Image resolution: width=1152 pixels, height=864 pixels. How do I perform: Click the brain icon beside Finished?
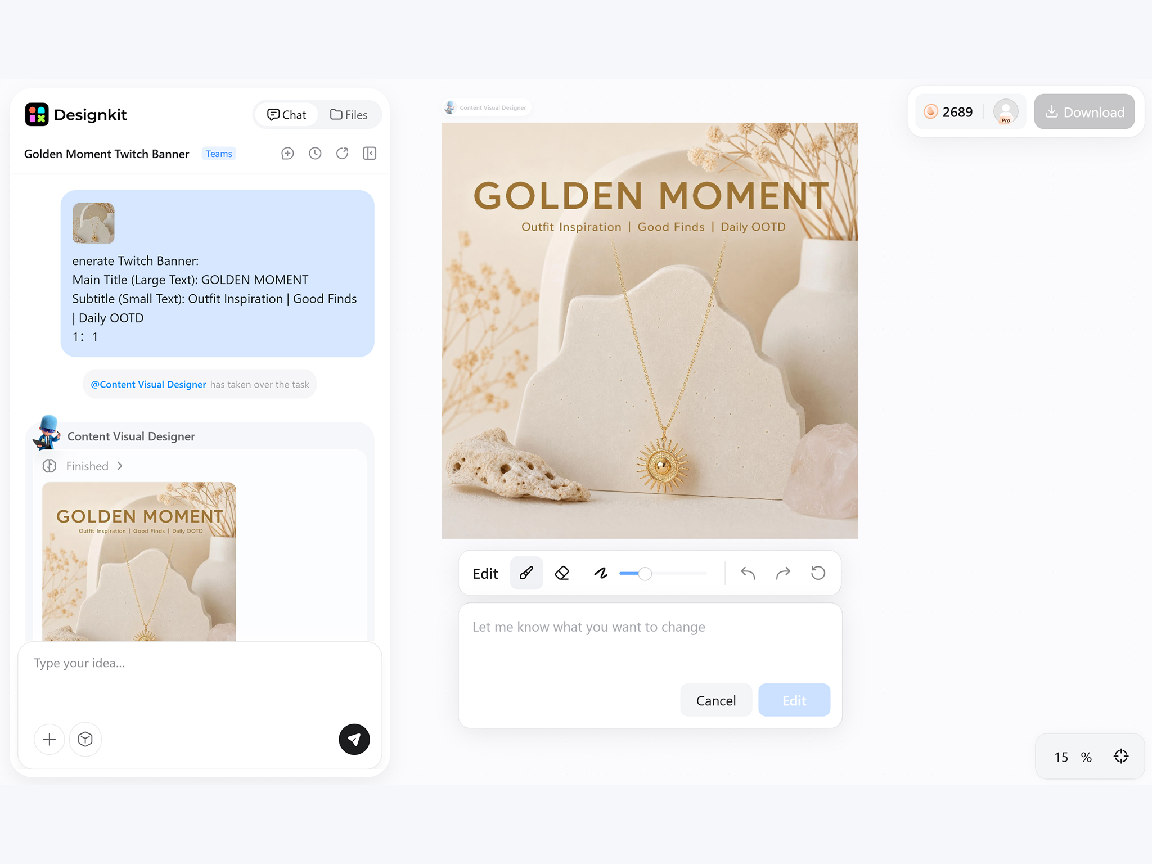49,466
